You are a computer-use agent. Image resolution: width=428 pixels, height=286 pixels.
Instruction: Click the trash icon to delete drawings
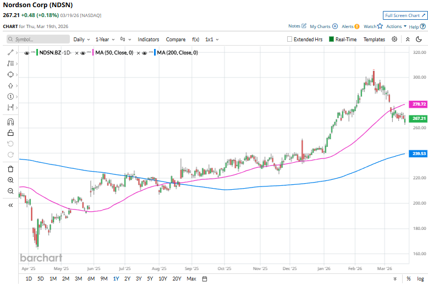point(10,169)
